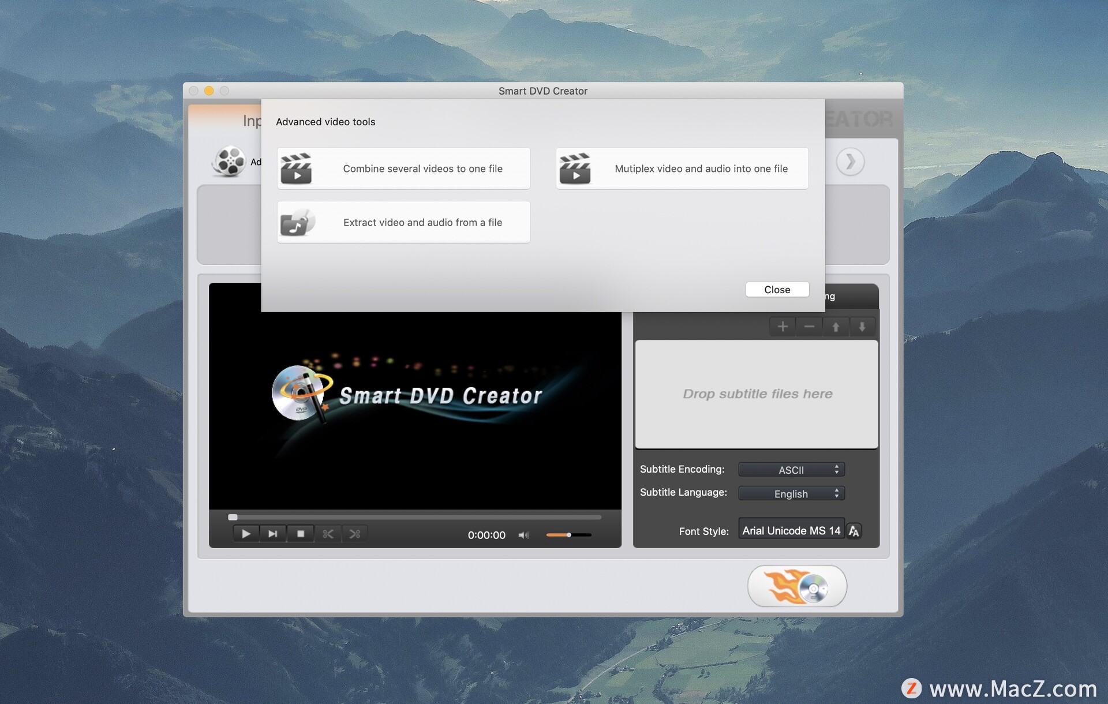Click the film reel add-video icon

click(x=229, y=162)
